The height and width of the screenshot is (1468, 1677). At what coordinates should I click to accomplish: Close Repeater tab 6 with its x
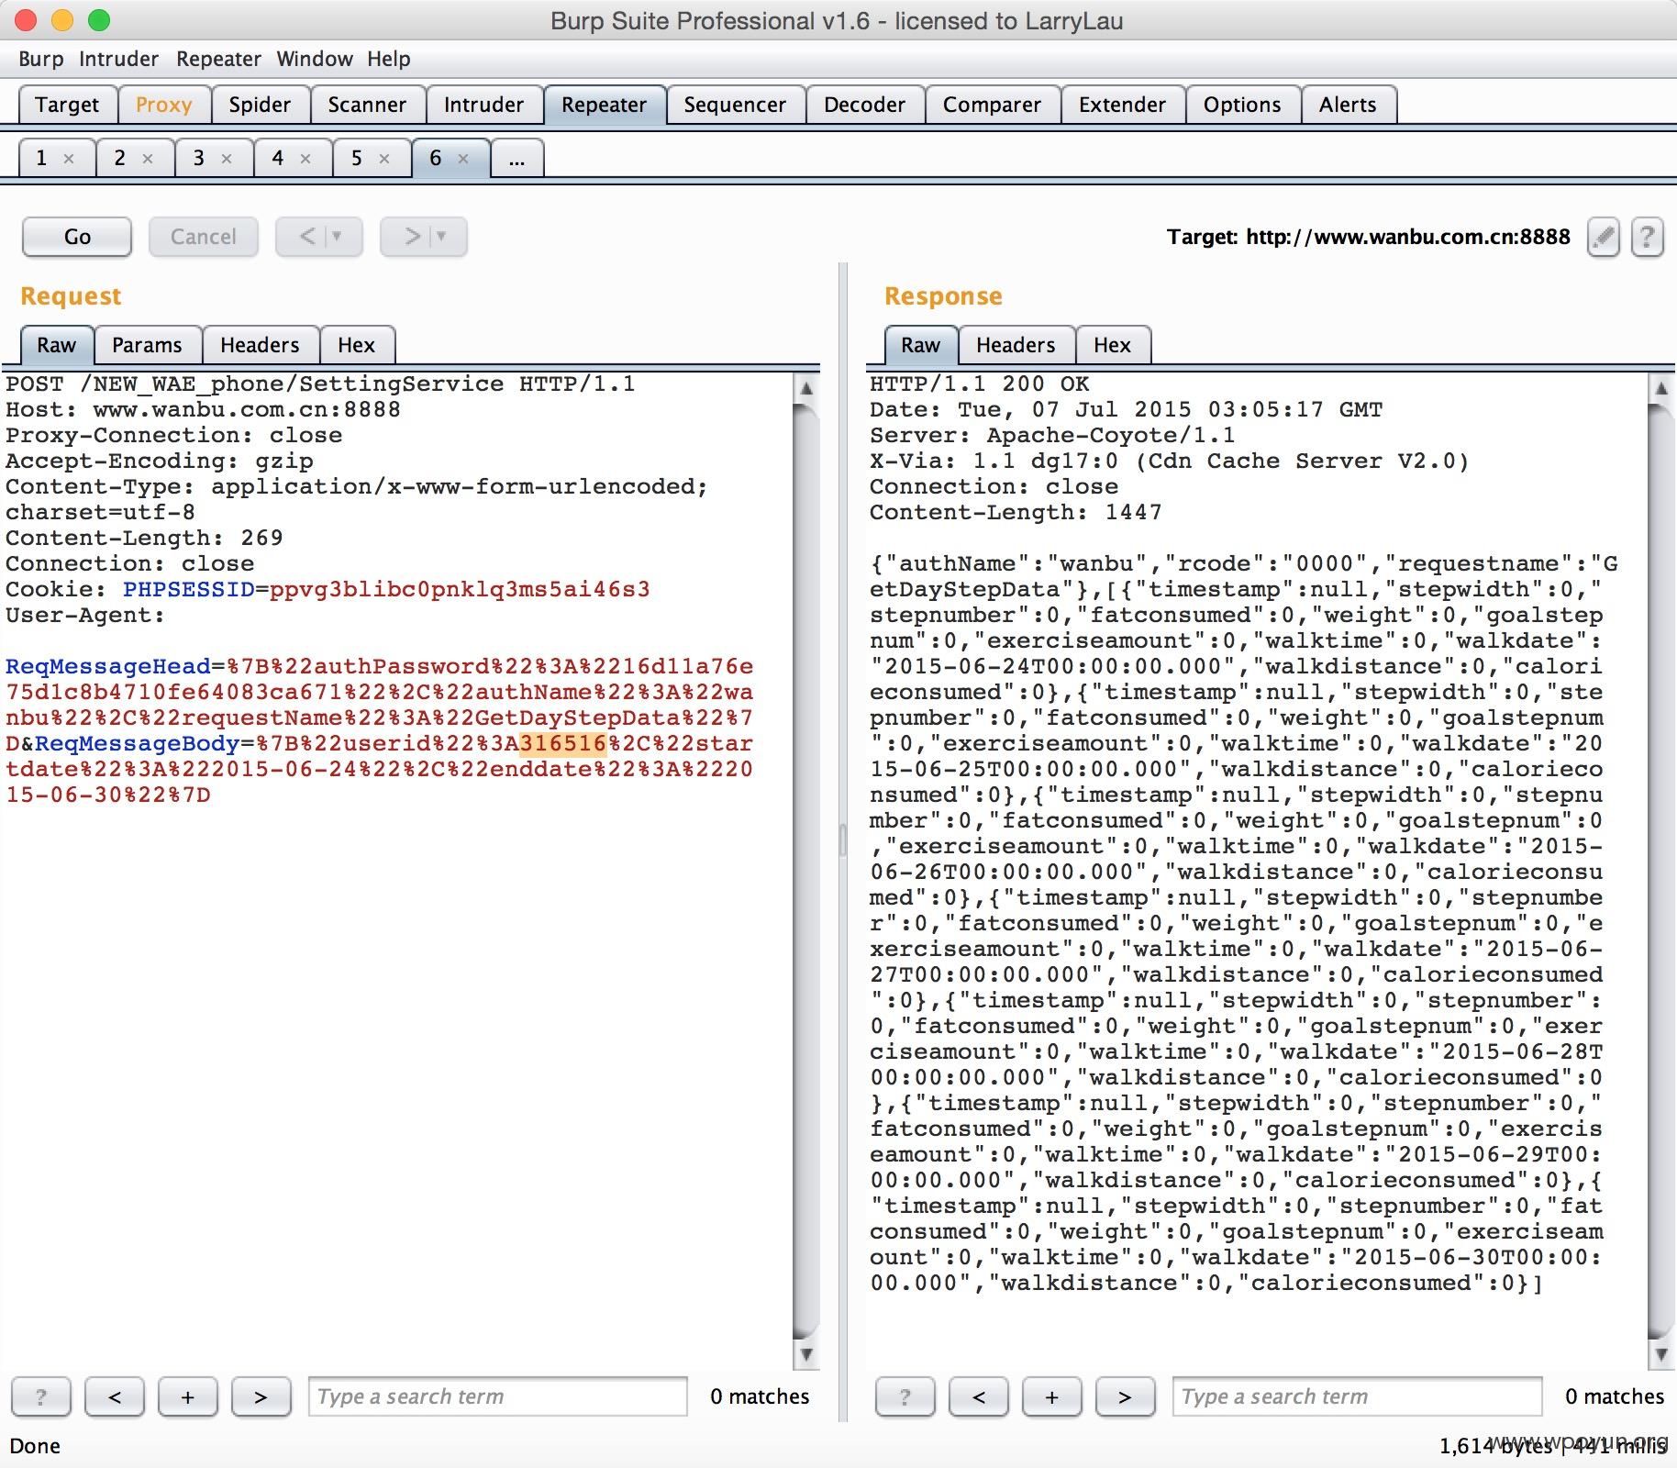[462, 159]
